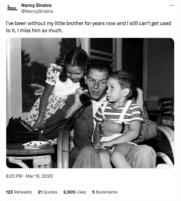Open the three-dot more options menu
This screenshot has width=181, height=201.
[x=171, y=5]
